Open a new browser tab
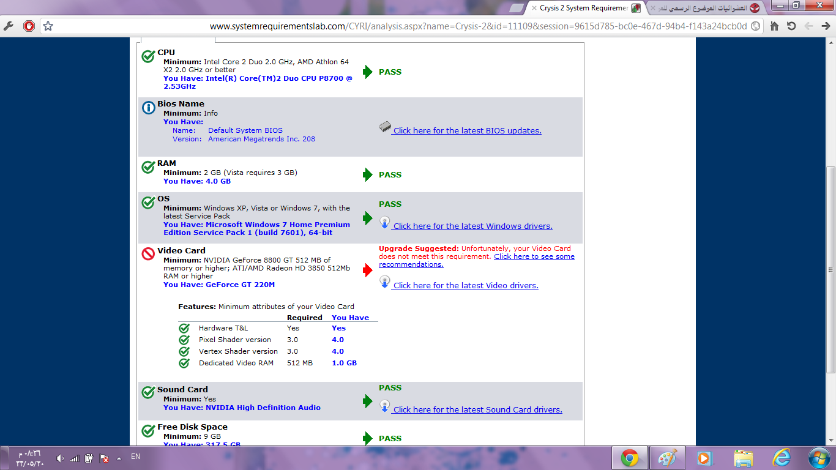836x470 pixels. point(517,8)
